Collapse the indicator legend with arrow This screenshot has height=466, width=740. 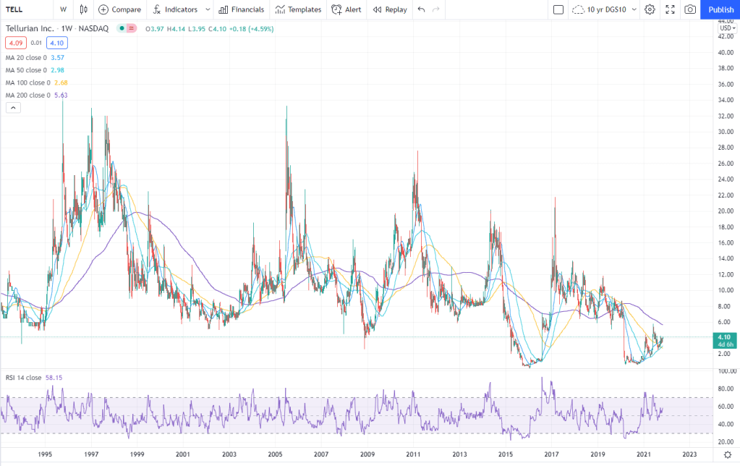[13, 108]
